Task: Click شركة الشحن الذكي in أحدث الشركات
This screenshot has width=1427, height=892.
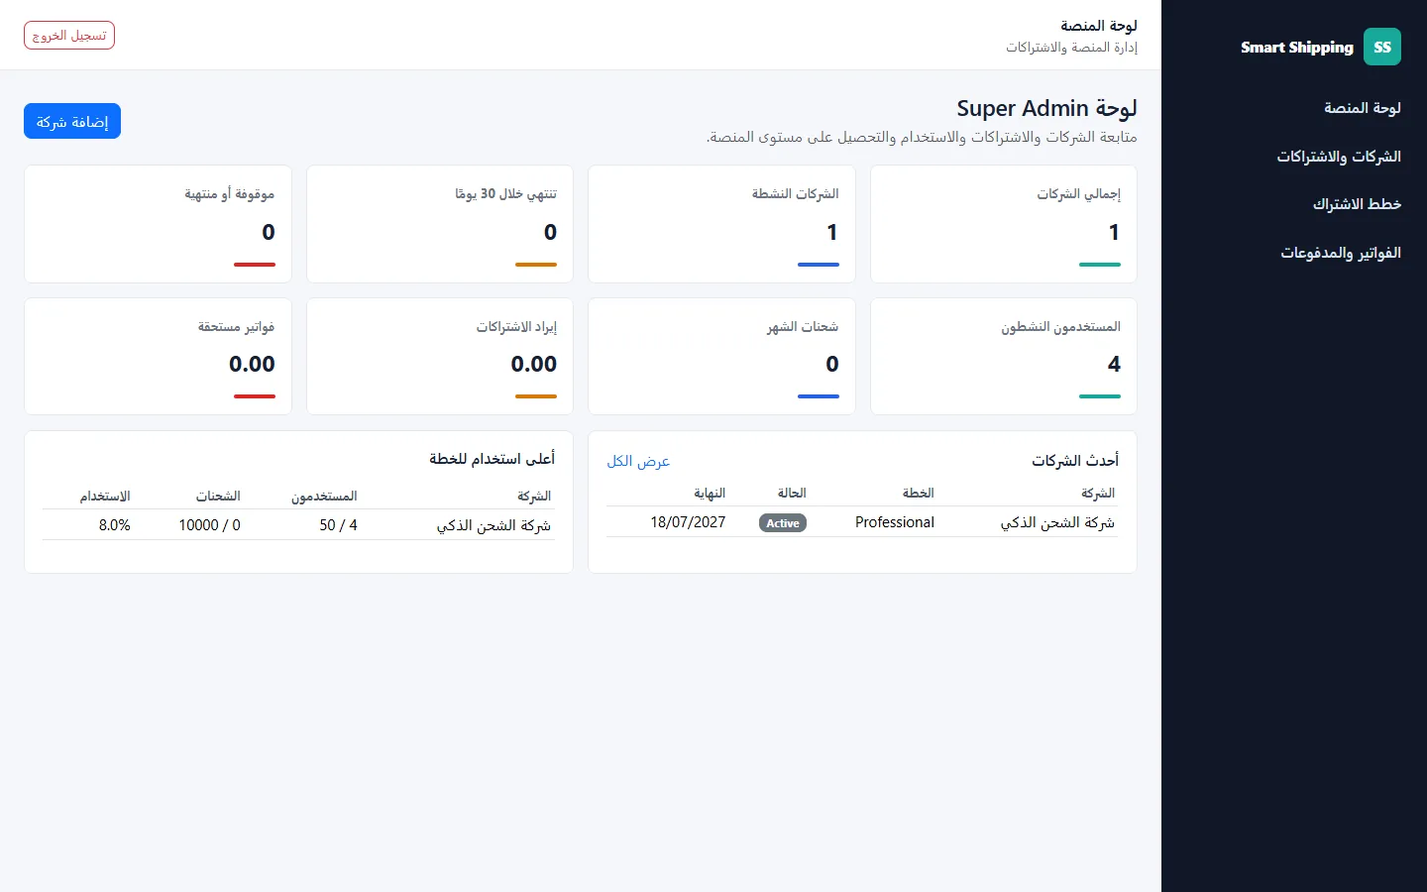Action: [1057, 522]
